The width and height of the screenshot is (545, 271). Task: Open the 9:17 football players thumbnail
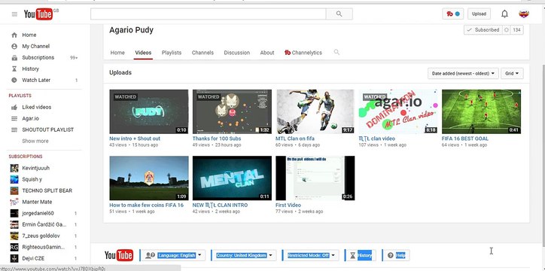315,111
